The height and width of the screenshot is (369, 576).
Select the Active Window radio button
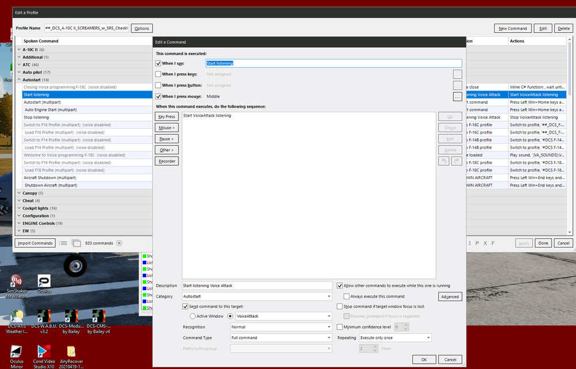tap(192, 316)
